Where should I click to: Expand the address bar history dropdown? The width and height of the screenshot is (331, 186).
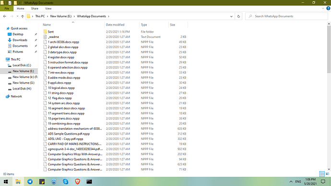click(231, 16)
